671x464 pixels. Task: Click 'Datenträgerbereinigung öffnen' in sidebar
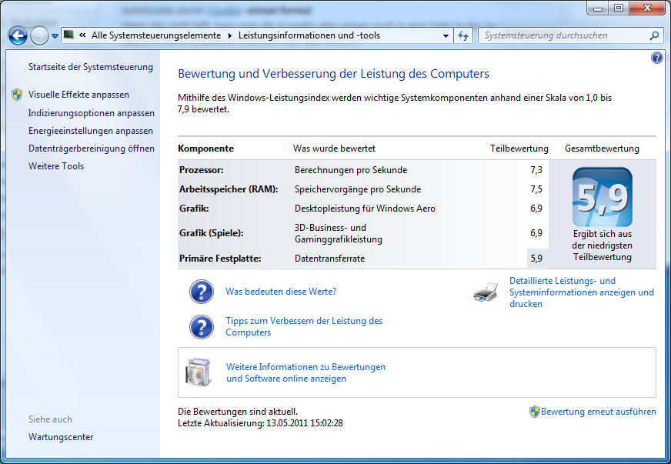pyautogui.click(x=91, y=149)
